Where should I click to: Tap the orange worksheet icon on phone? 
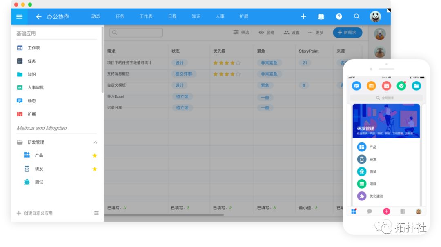(x=371, y=86)
